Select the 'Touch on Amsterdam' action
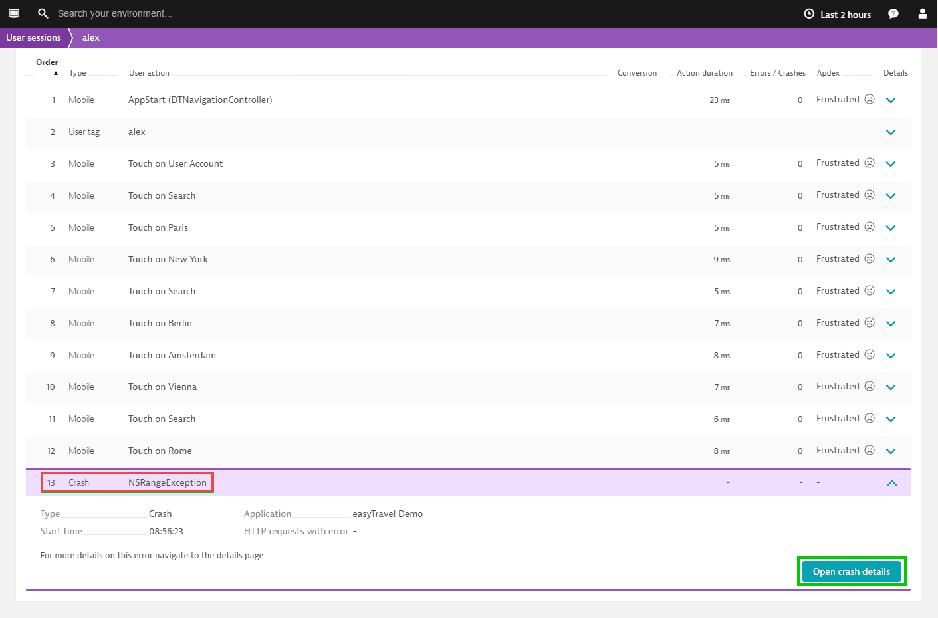The image size is (938, 618). click(x=172, y=355)
